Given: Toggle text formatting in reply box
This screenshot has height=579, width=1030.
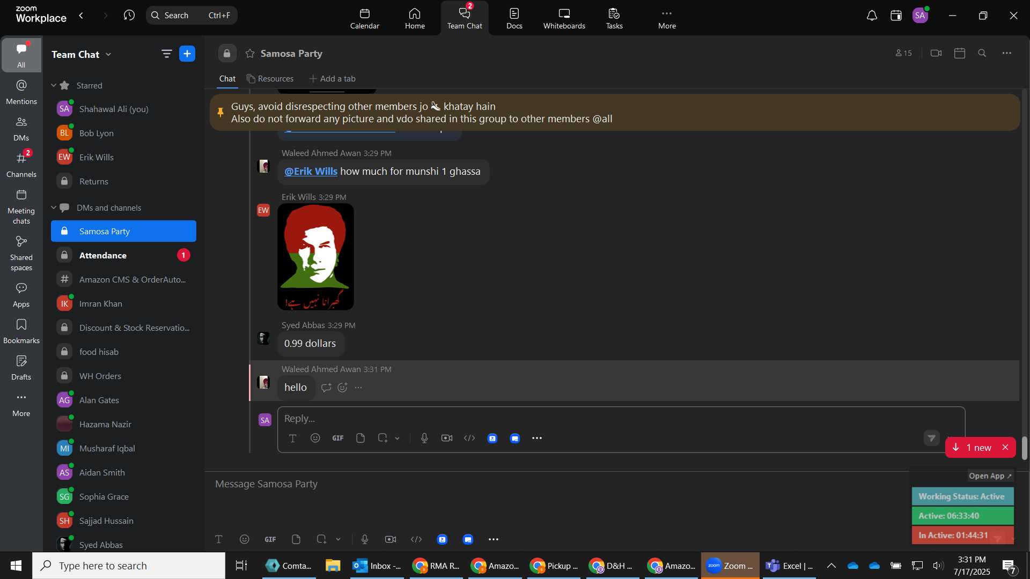Looking at the screenshot, I should pos(293,439).
